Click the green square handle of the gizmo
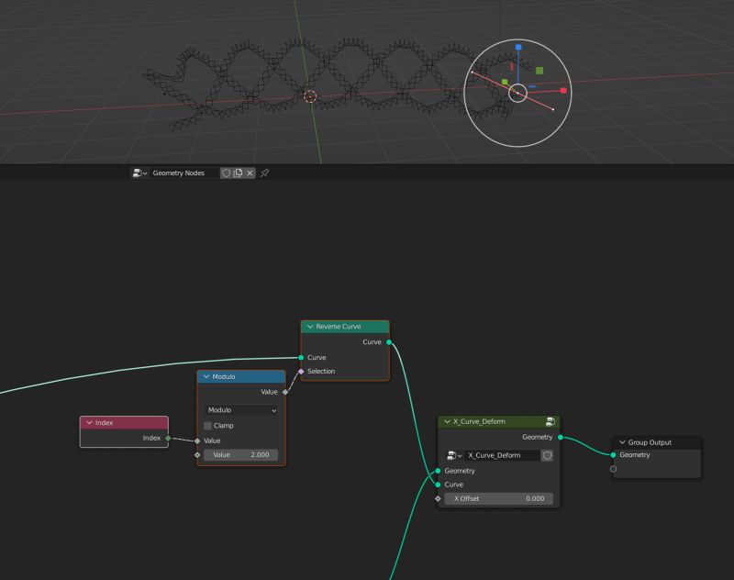 pos(539,71)
